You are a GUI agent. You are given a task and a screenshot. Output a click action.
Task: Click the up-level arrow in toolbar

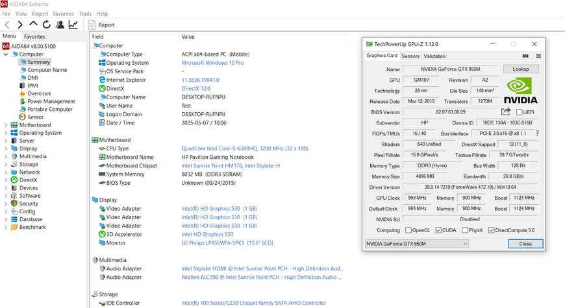[x=33, y=24]
